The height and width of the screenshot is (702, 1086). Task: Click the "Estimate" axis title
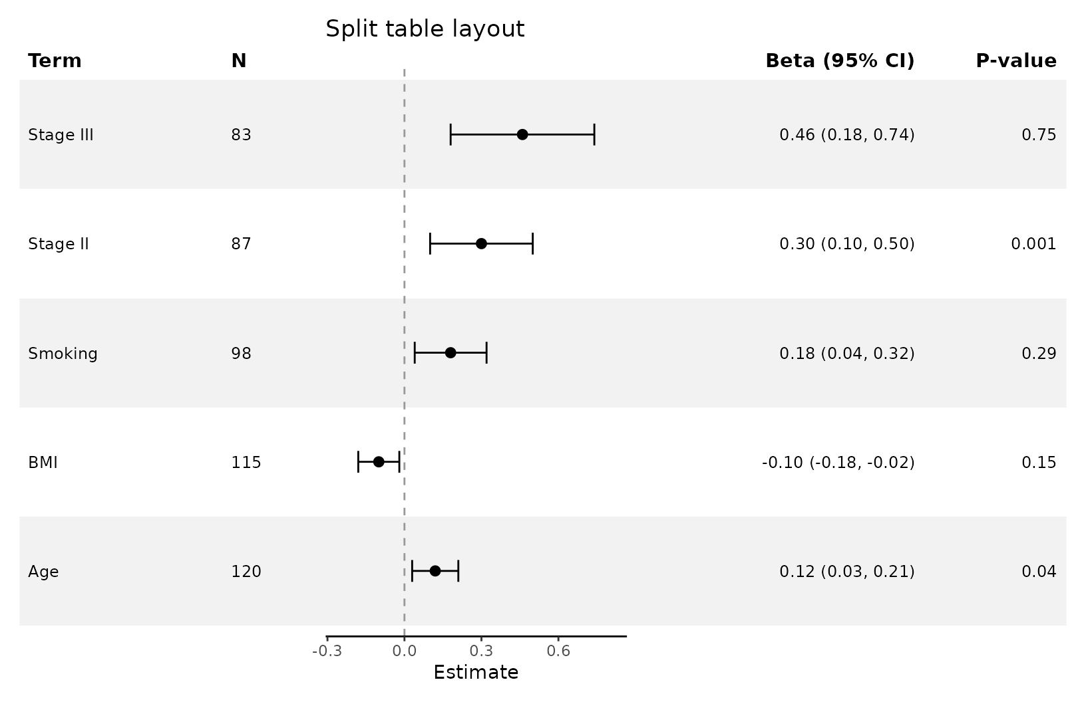coord(476,673)
